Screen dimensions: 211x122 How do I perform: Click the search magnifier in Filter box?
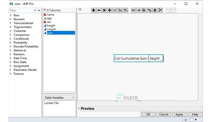tap(35, 10)
